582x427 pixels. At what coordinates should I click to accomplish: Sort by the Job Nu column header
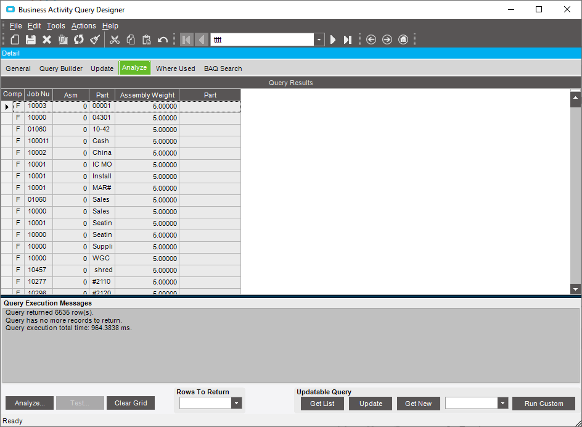pyautogui.click(x=38, y=94)
